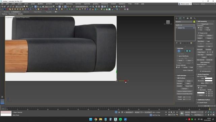Click the Windows Start button
Viewport: 216px width, 122px height.
[x=91, y=119]
